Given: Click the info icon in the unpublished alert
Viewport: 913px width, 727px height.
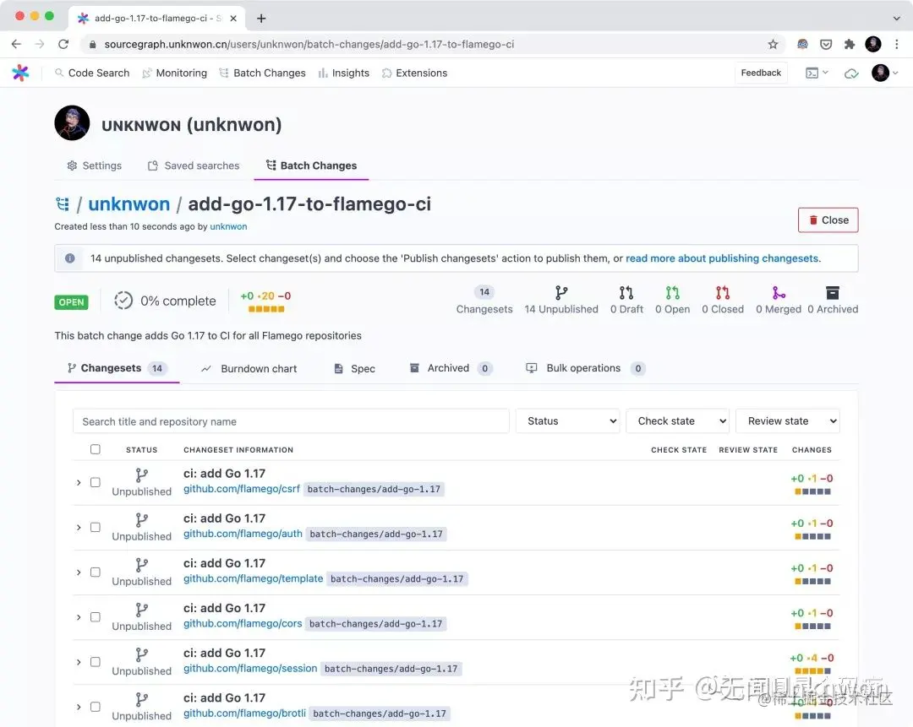Looking at the screenshot, I should pyautogui.click(x=70, y=258).
